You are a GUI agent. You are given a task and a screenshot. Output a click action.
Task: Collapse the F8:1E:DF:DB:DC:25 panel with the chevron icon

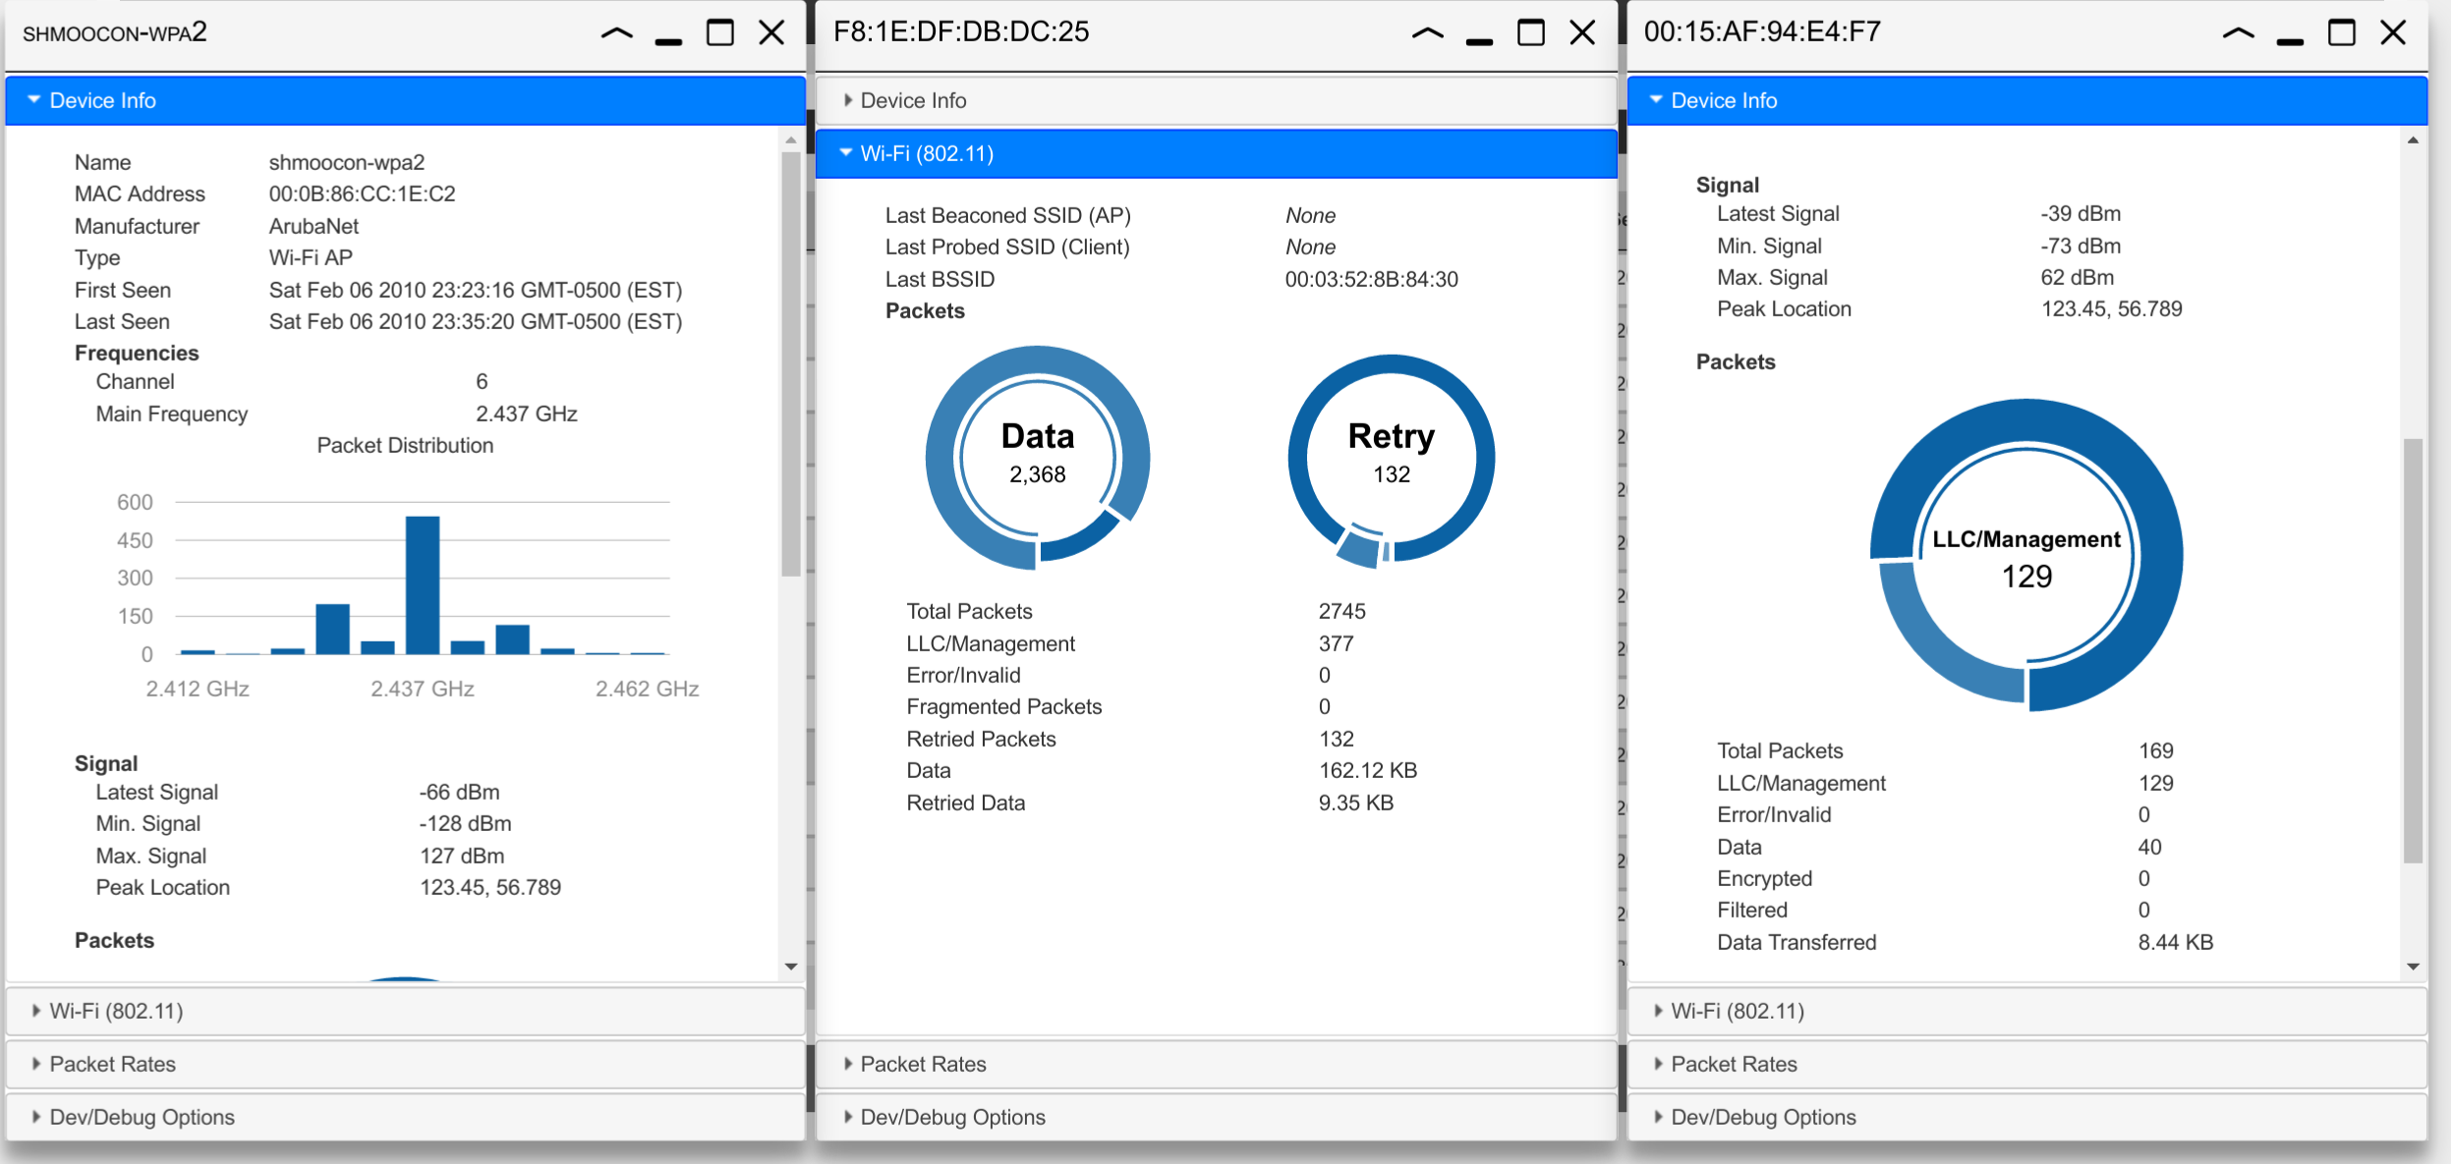coord(1428,33)
